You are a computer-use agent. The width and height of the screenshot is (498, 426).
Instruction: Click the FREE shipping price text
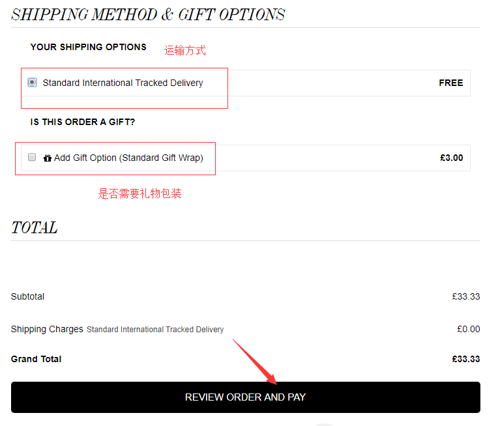(x=450, y=83)
